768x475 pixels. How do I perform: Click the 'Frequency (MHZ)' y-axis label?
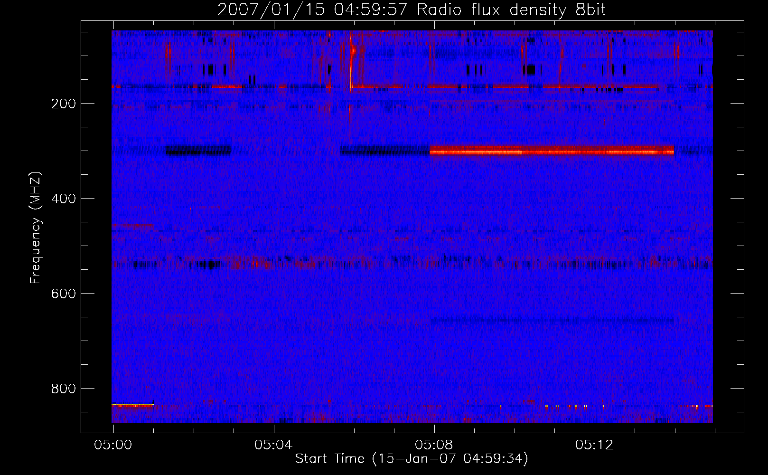pyautogui.click(x=36, y=228)
